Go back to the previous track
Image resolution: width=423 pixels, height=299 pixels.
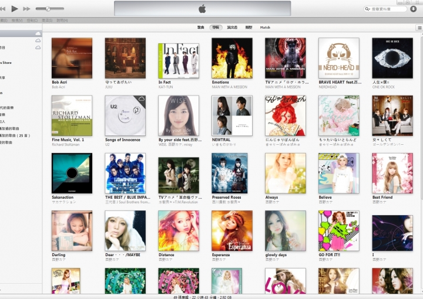[x=3, y=9]
